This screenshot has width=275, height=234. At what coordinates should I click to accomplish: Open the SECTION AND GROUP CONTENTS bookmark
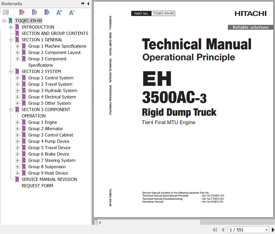55,33
